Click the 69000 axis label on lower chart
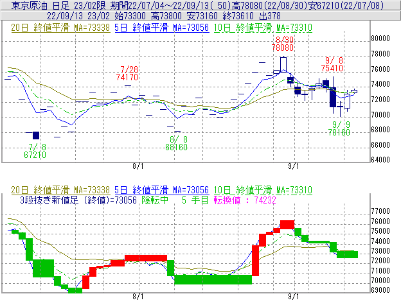 pos(380,290)
